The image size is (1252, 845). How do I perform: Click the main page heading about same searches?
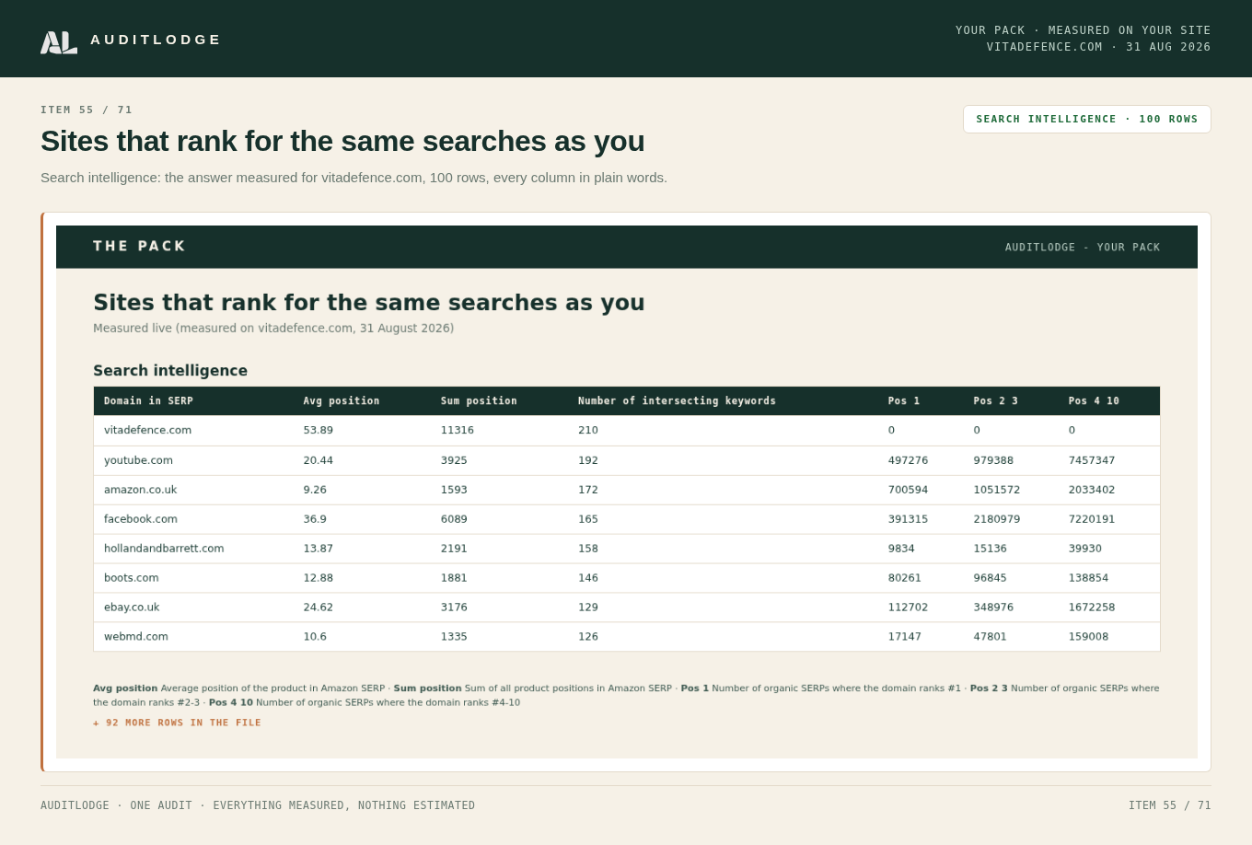point(342,141)
